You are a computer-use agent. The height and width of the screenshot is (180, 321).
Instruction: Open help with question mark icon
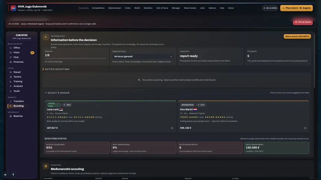pyautogui.click(x=13, y=175)
